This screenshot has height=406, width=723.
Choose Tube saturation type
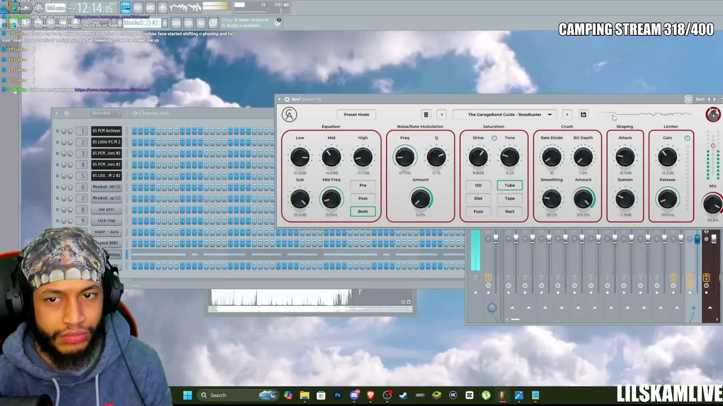pyautogui.click(x=509, y=185)
